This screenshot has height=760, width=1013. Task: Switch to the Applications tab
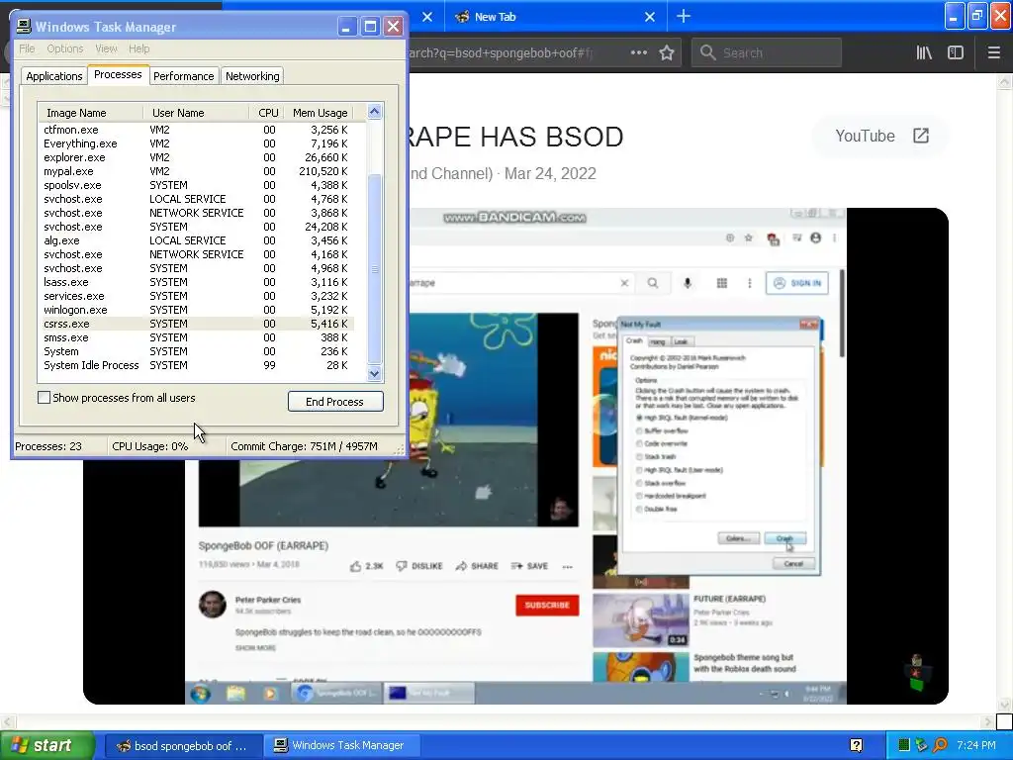pyautogui.click(x=54, y=76)
